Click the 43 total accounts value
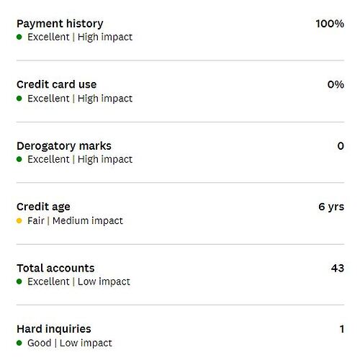Screen dimensions: 360x360 coord(338,268)
